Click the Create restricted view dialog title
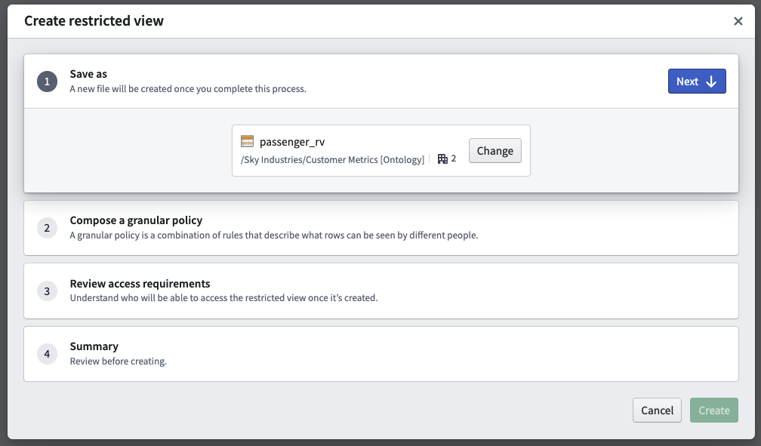 (x=94, y=21)
